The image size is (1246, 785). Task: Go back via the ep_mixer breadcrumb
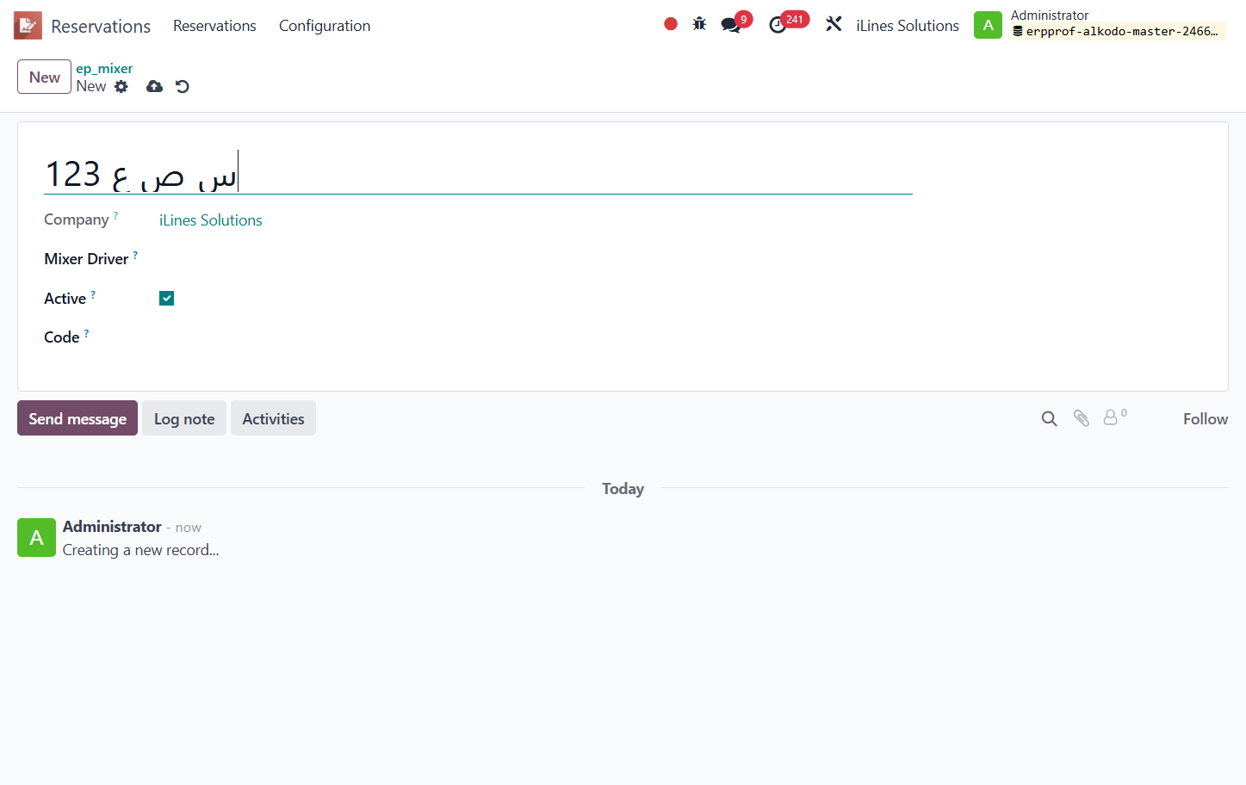[104, 69]
